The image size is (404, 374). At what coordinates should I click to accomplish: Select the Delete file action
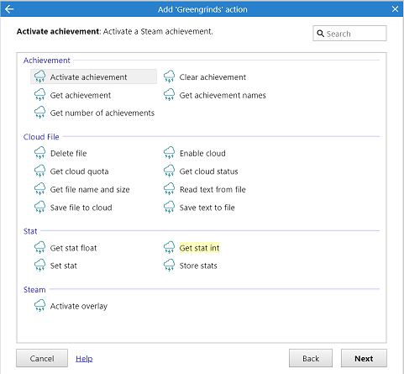(69, 153)
